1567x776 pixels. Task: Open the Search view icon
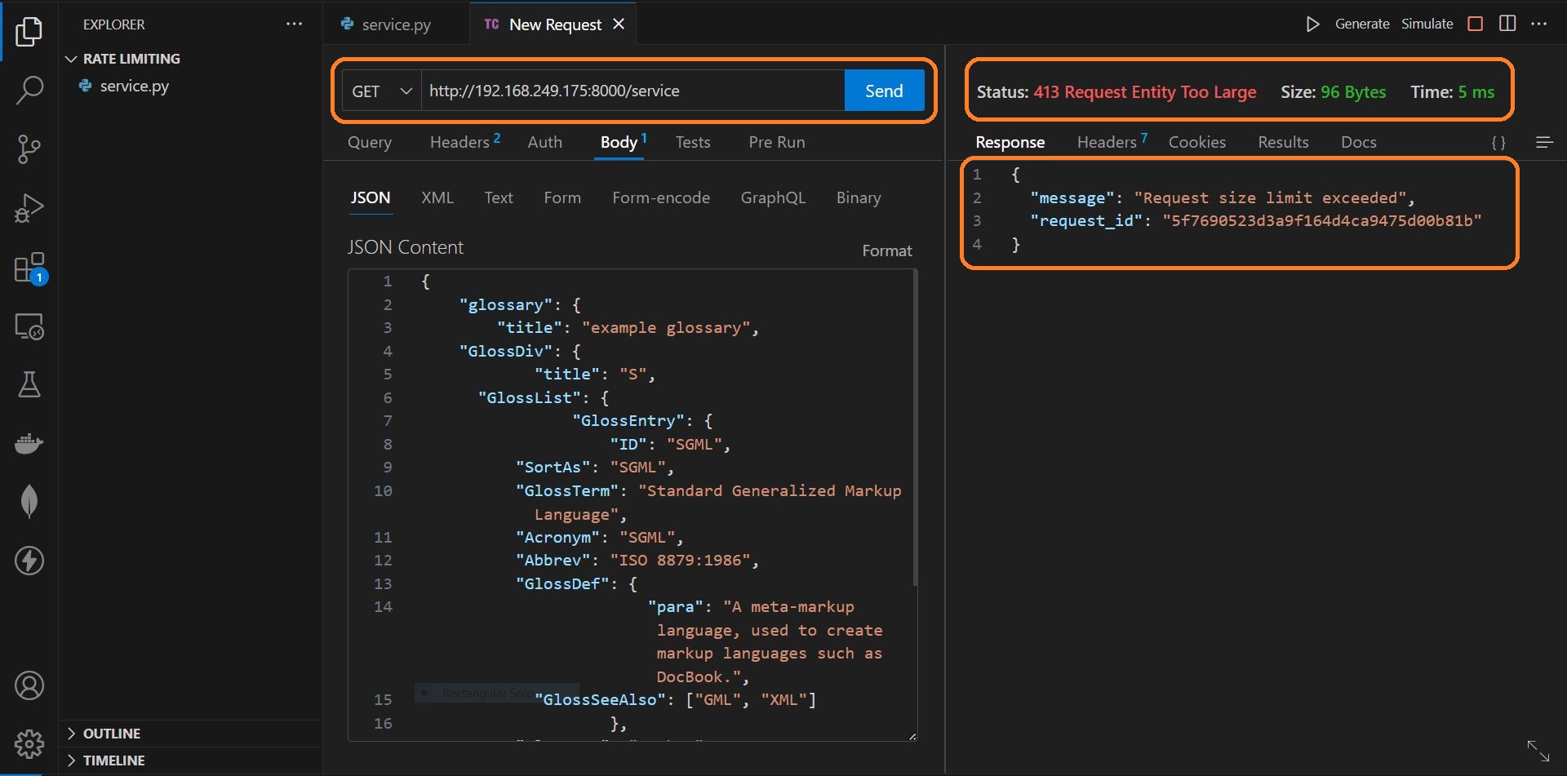[x=29, y=90]
